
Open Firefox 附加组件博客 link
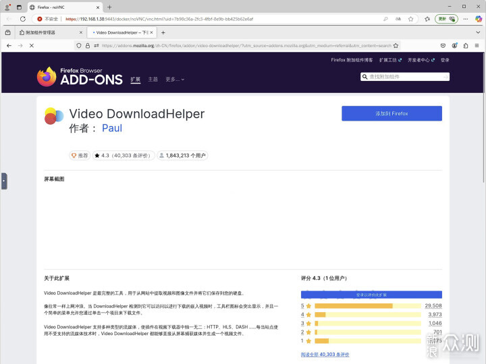[x=352, y=60]
